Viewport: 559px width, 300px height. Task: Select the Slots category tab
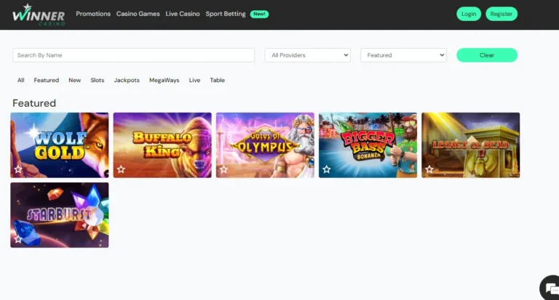(x=98, y=81)
